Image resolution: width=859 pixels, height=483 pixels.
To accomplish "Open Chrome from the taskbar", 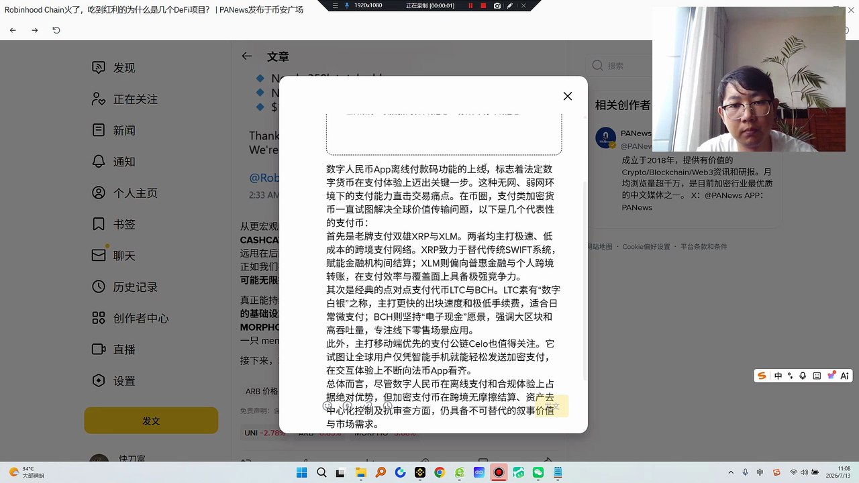I will (x=440, y=472).
